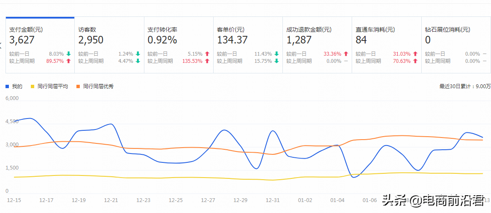
Task: Click the green down arrow beside 15.75%
Action: click(x=277, y=61)
